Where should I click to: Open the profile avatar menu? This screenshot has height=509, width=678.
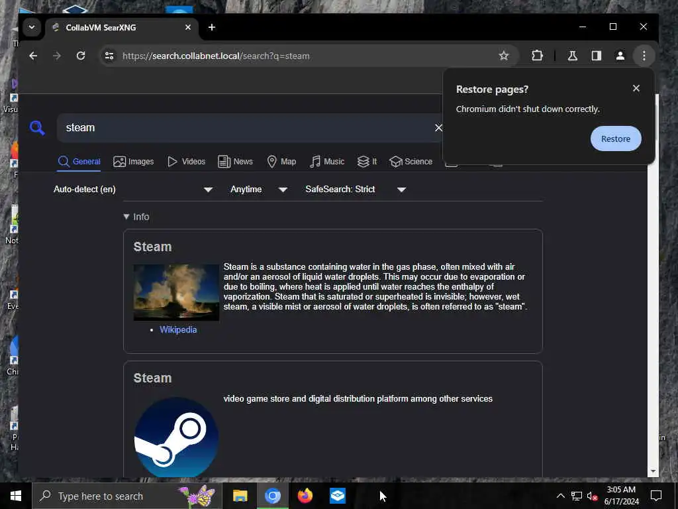tap(620, 56)
